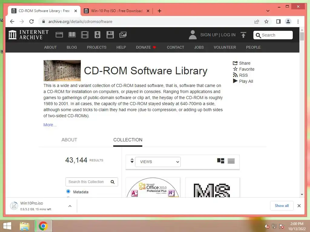Select the Metadata radio button

tap(68, 191)
